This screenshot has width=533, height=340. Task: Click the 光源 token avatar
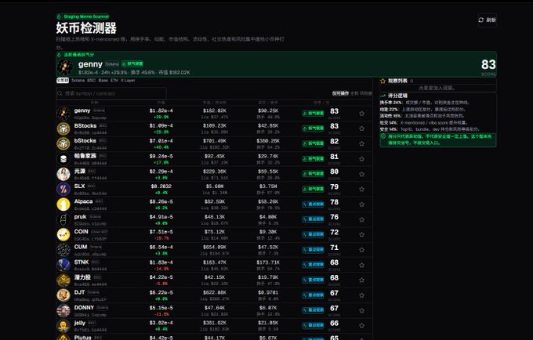pos(63,174)
